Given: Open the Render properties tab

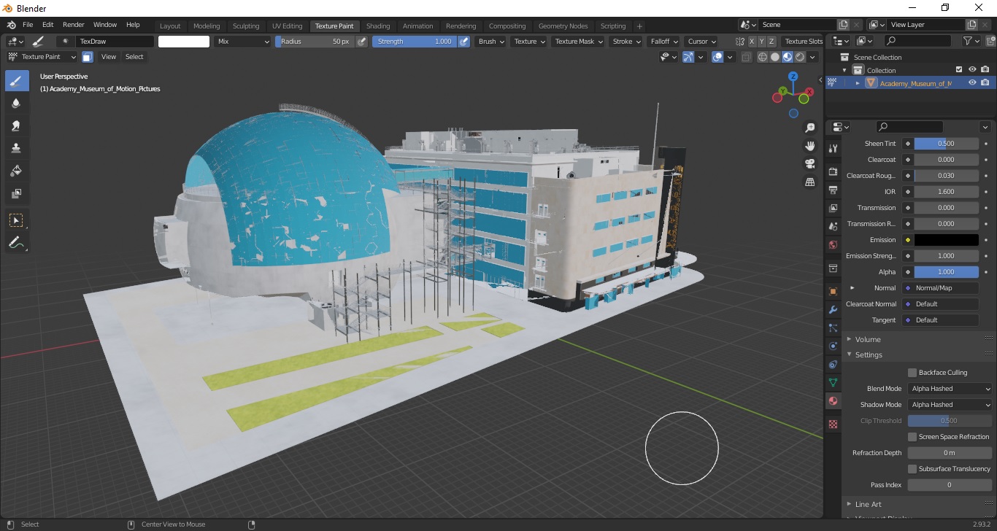Looking at the screenshot, I should pos(833,171).
